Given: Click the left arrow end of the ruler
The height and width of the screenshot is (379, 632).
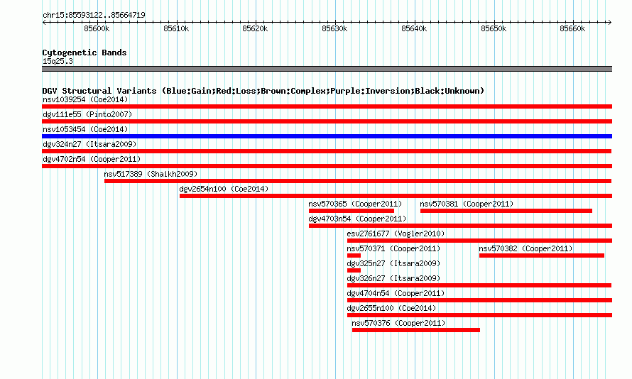Looking at the screenshot, I should click(x=44, y=23).
